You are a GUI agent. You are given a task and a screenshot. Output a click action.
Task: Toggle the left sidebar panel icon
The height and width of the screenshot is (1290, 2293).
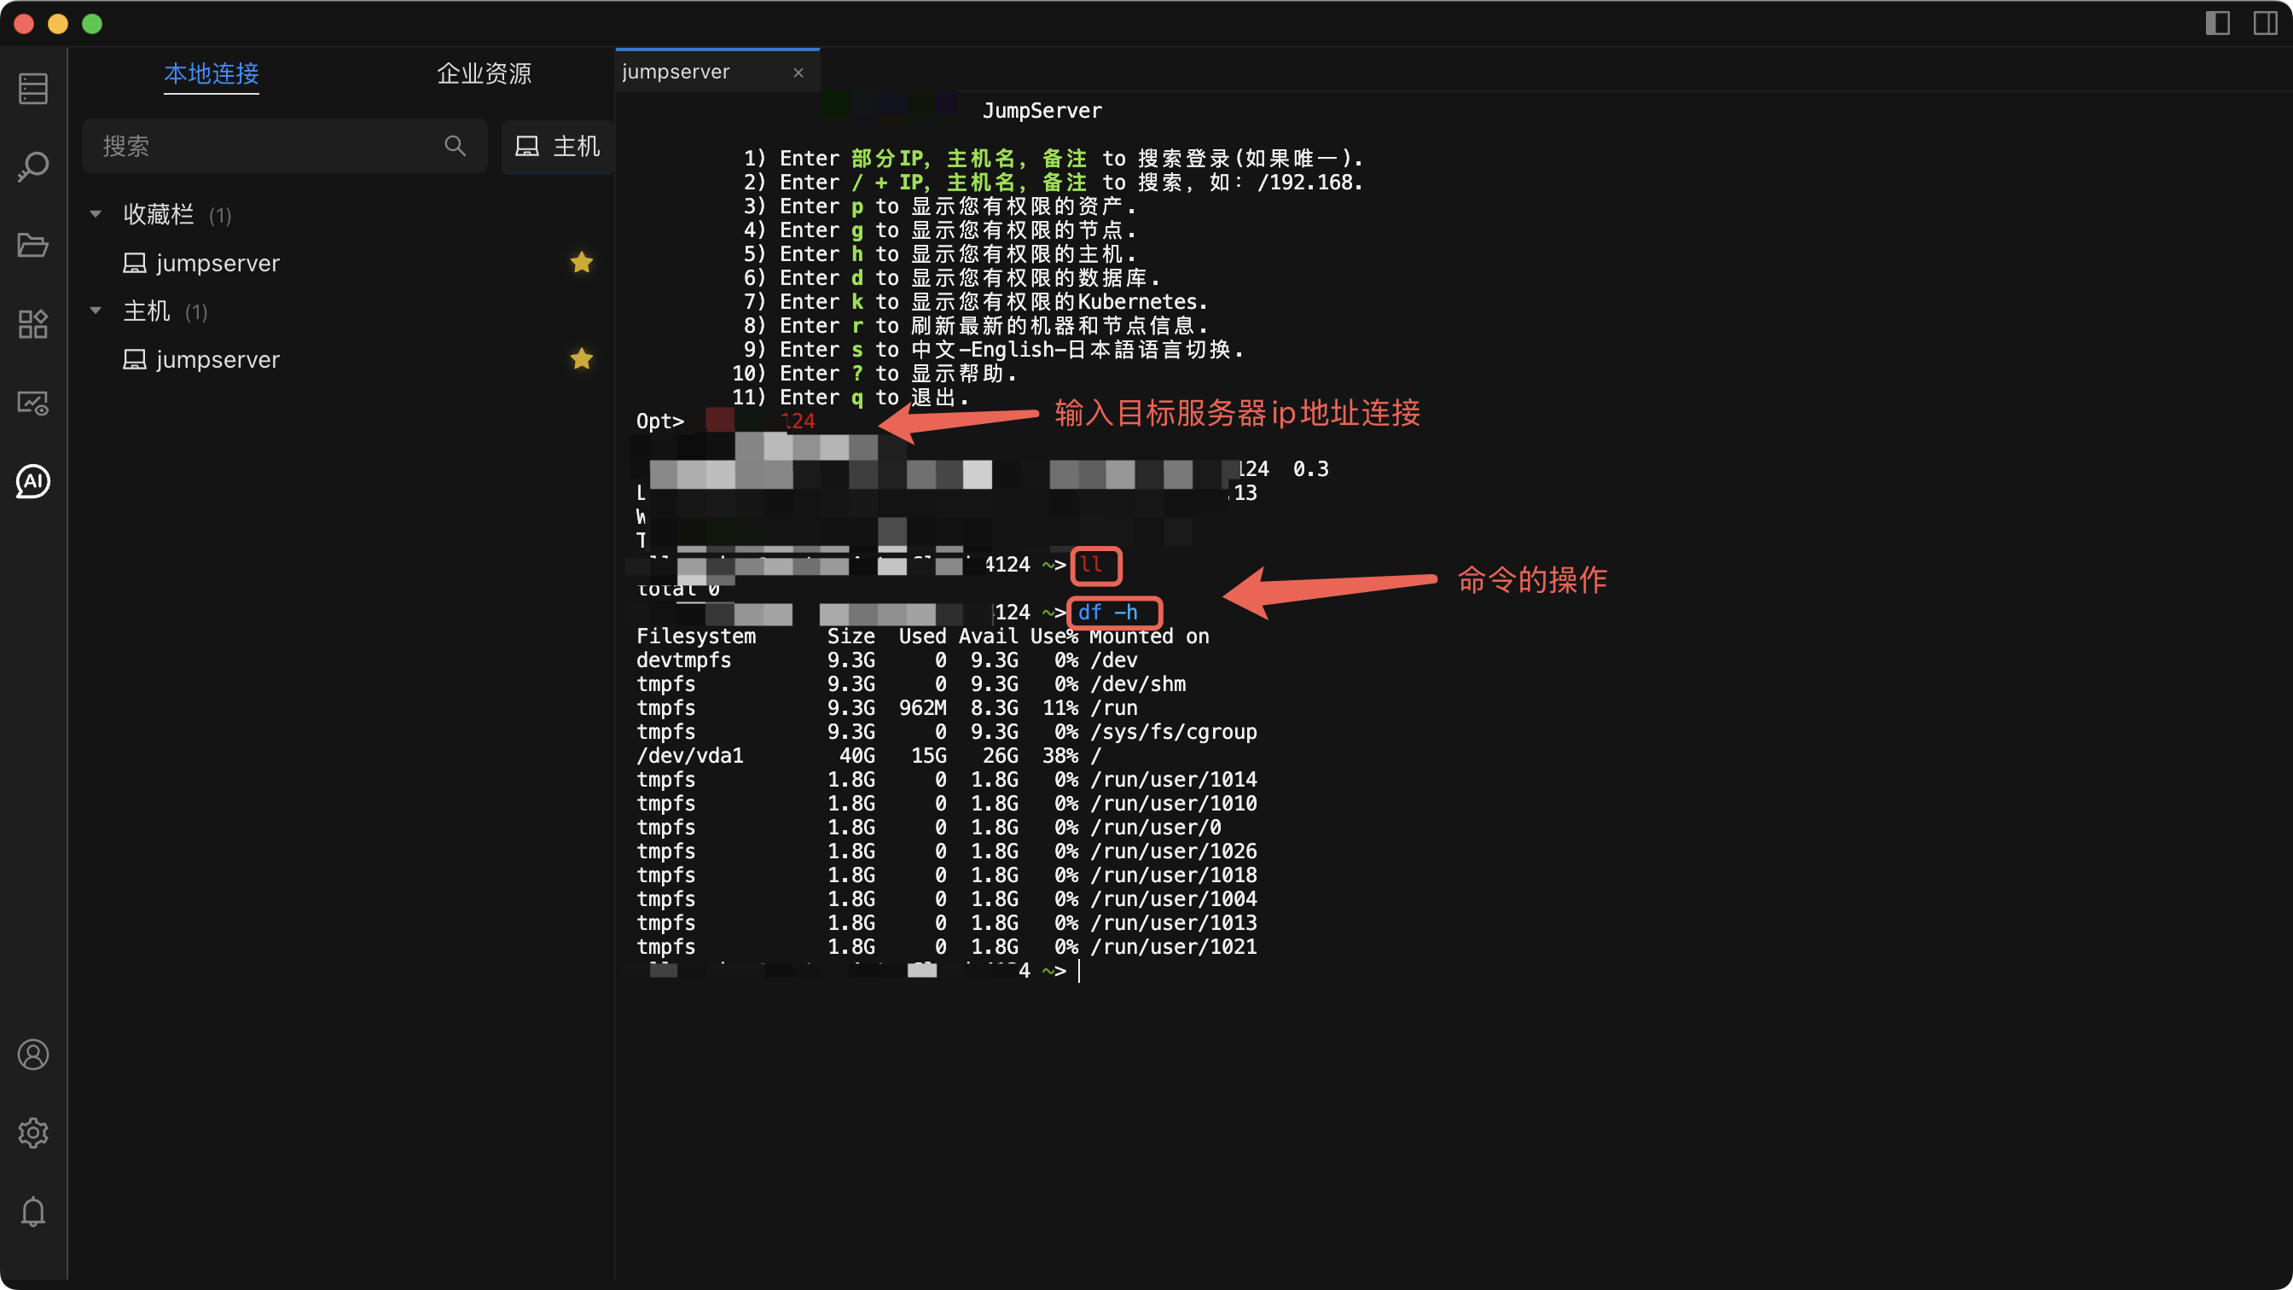(x=2216, y=23)
